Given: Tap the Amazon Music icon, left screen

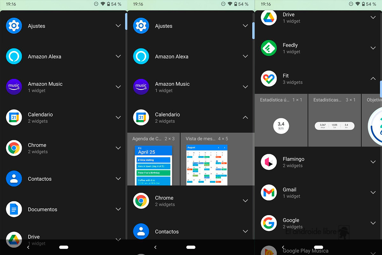Looking at the screenshot, I should pyautogui.click(x=14, y=87).
